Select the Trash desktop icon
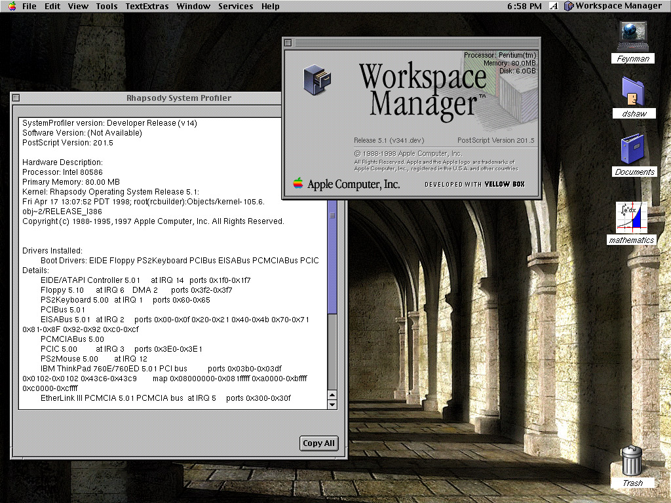Screen dimensions: 671x503 pos(632,466)
